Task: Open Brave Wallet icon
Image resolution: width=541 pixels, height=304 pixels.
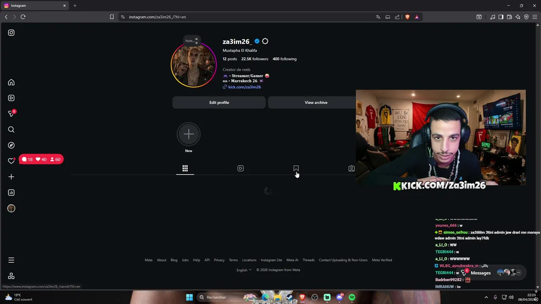Action: (509, 17)
